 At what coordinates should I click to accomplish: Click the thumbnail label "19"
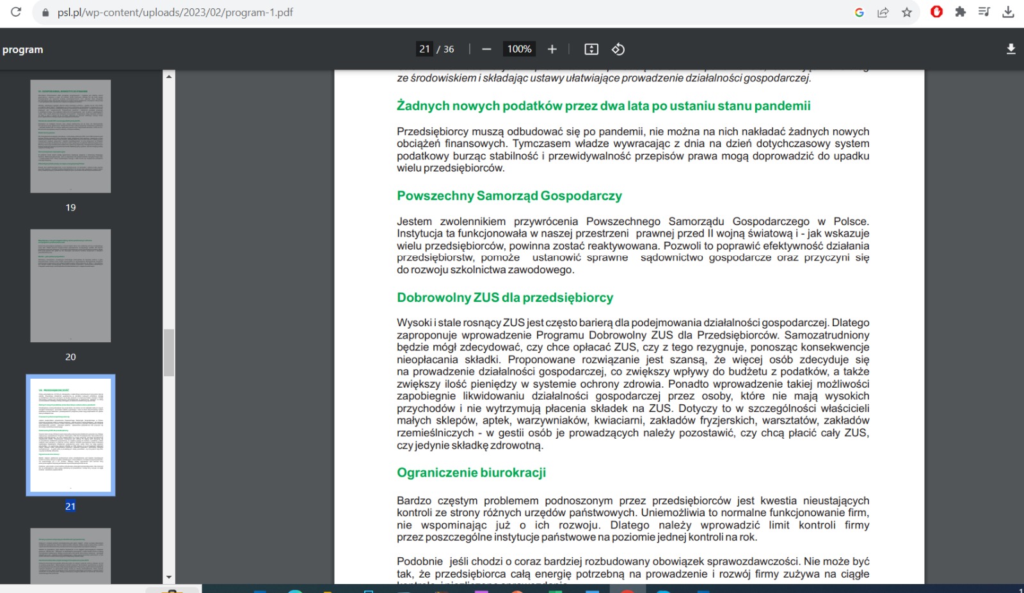coord(70,207)
